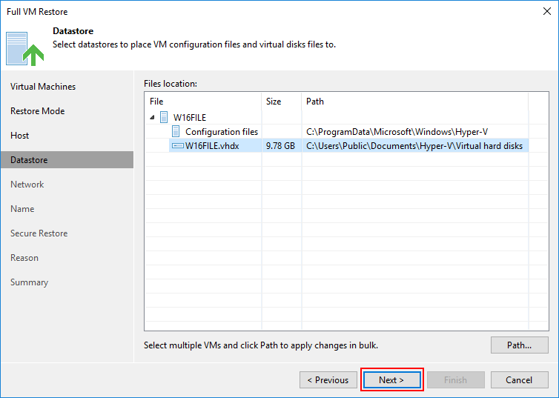Open the Host wizard step
This screenshot has height=398, width=559.
[x=20, y=136]
